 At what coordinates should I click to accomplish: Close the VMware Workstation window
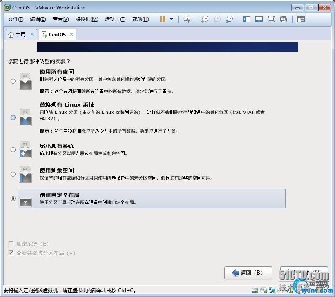coord(324,8)
